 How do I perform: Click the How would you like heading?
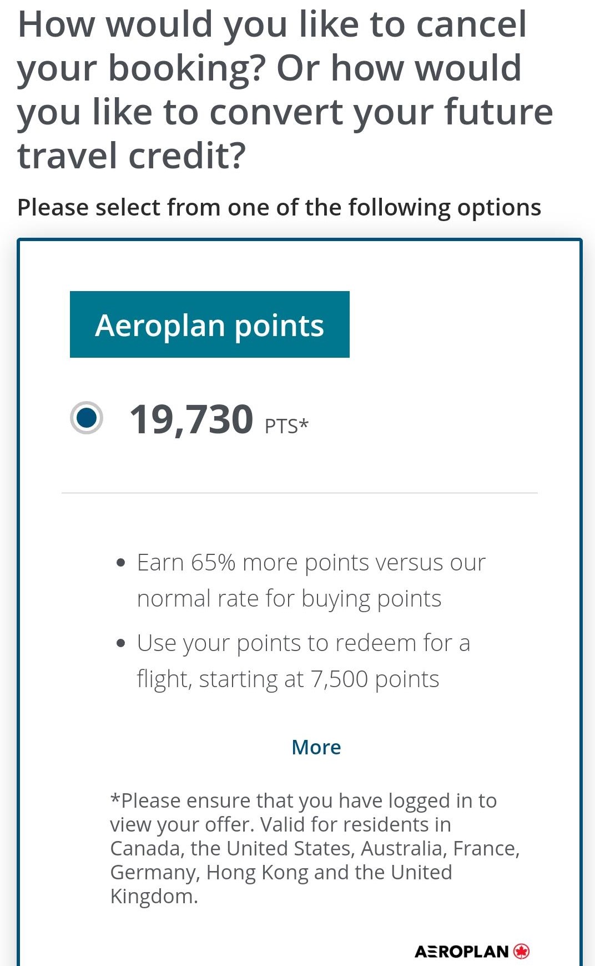click(272, 25)
